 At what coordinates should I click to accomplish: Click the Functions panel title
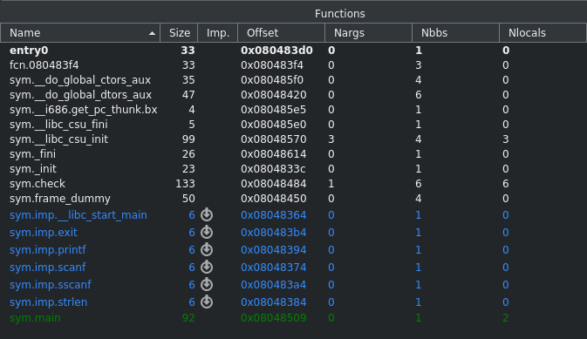pyautogui.click(x=339, y=13)
